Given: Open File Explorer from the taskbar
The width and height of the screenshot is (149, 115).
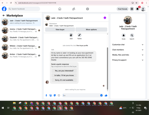Looking at the screenshot, I should [14, 103].
